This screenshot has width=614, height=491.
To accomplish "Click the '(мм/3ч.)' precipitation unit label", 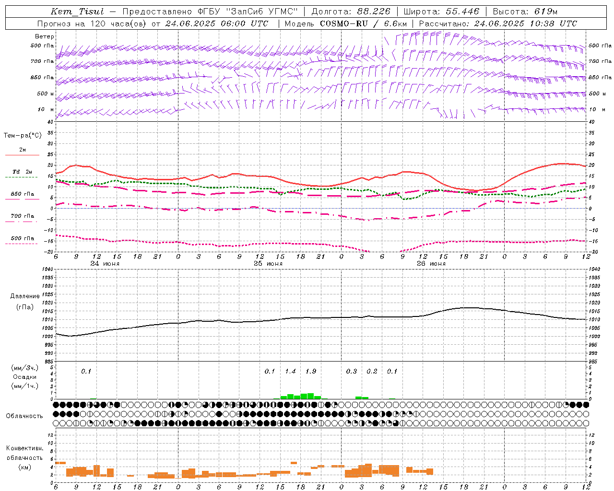I will pyautogui.click(x=25, y=368).
